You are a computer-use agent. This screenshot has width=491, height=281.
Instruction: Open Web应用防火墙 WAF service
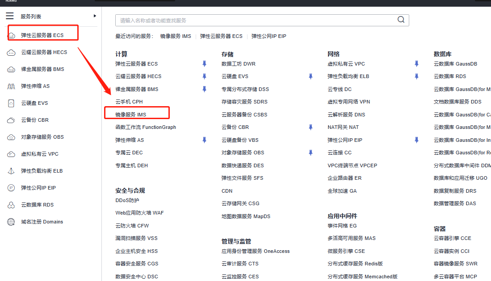pos(140,213)
